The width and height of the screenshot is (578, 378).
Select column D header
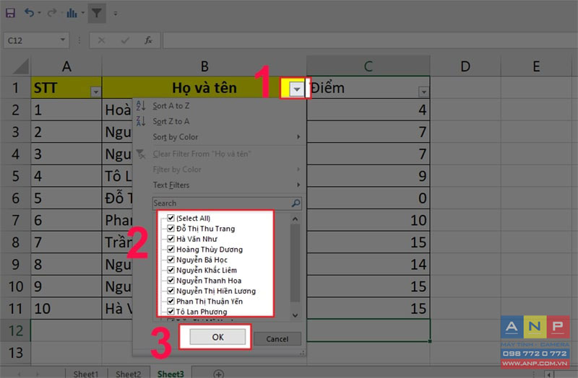[x=465, y=66]
